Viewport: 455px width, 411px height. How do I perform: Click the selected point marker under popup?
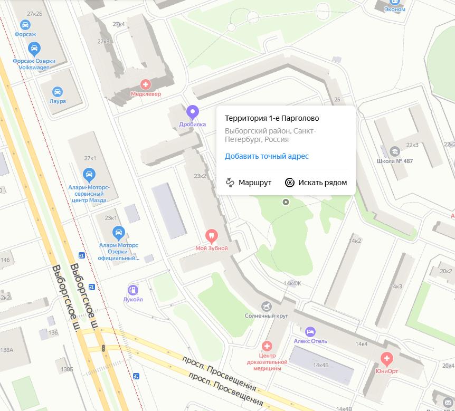286,202
